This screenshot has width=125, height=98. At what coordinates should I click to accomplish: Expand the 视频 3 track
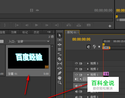tap(88, 64)
